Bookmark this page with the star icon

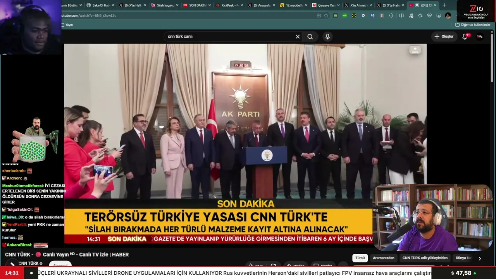click(326, 15)
